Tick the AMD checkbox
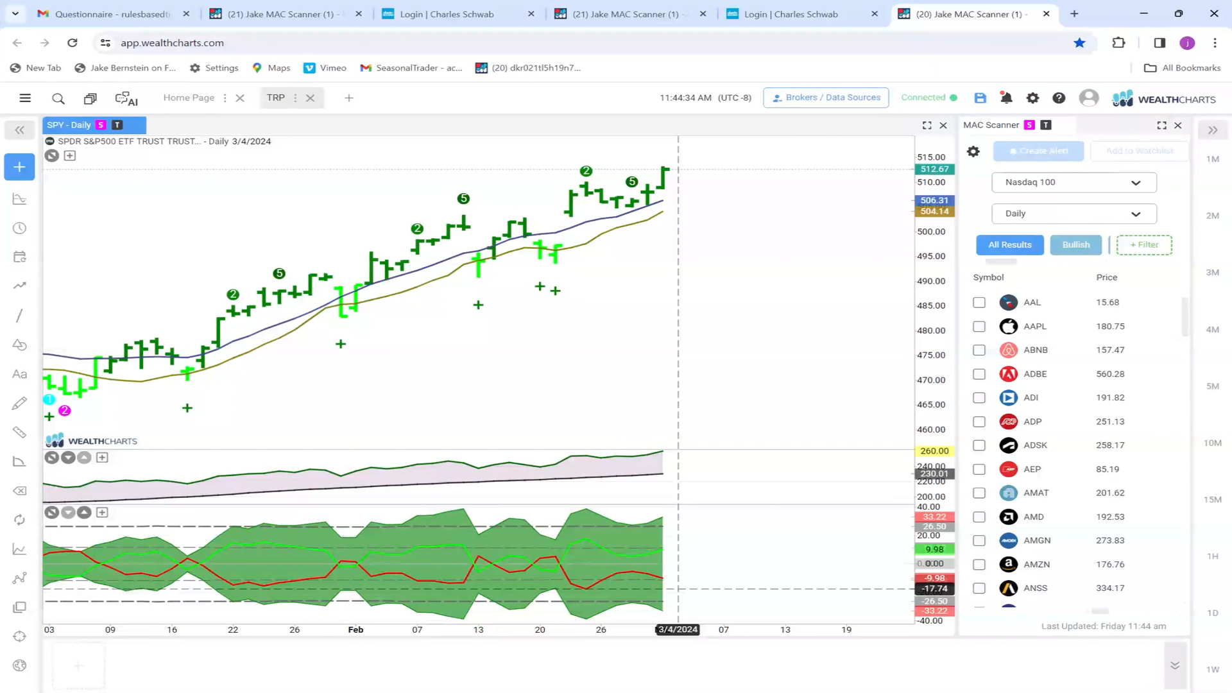The width and height of the screenshot is (1232, 693). point(979,517)
